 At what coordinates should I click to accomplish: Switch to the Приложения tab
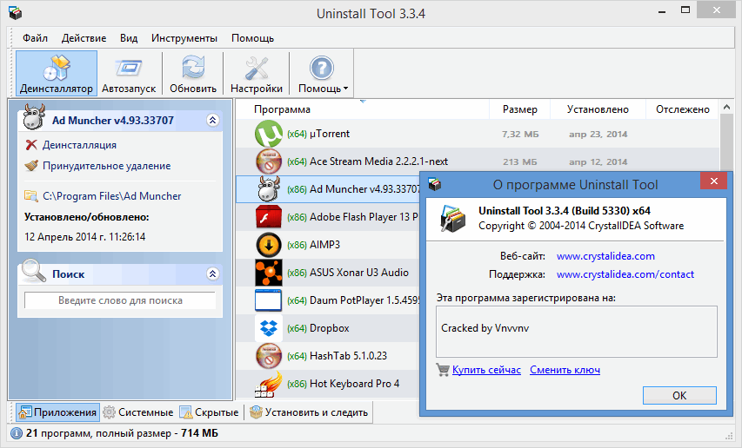tap(57, 412)
